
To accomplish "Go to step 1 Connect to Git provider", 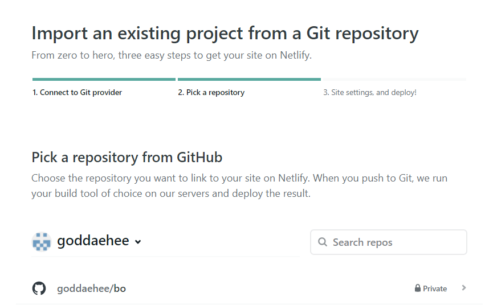I will (77, 92).
